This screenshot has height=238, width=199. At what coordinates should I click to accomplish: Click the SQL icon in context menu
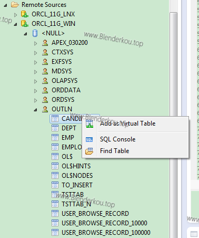click(89, 140)
